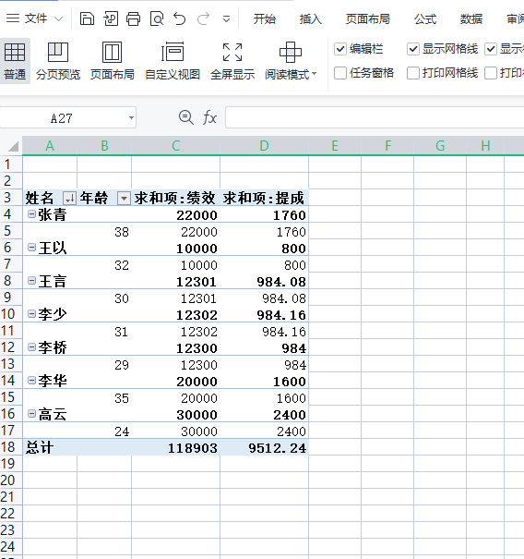Click the export/save-as icon next to Save

point(111,18)
